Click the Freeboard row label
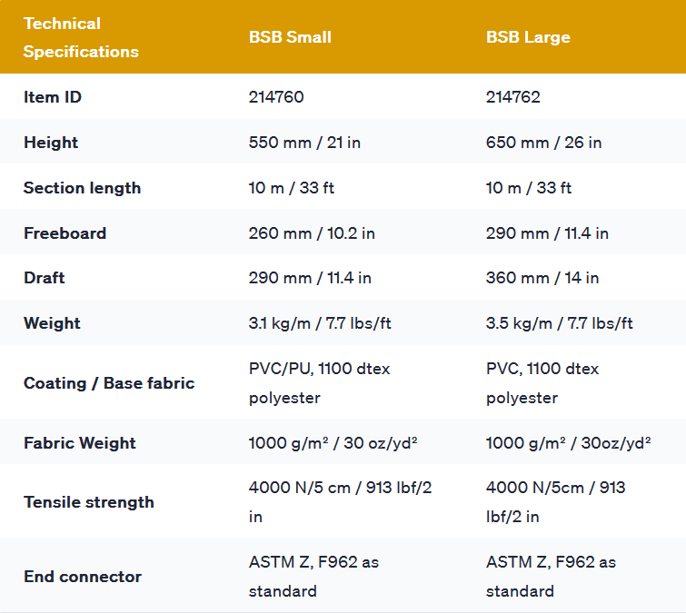Image resolution: width=686 pixels, height=613 pixels. coord(65,233)
